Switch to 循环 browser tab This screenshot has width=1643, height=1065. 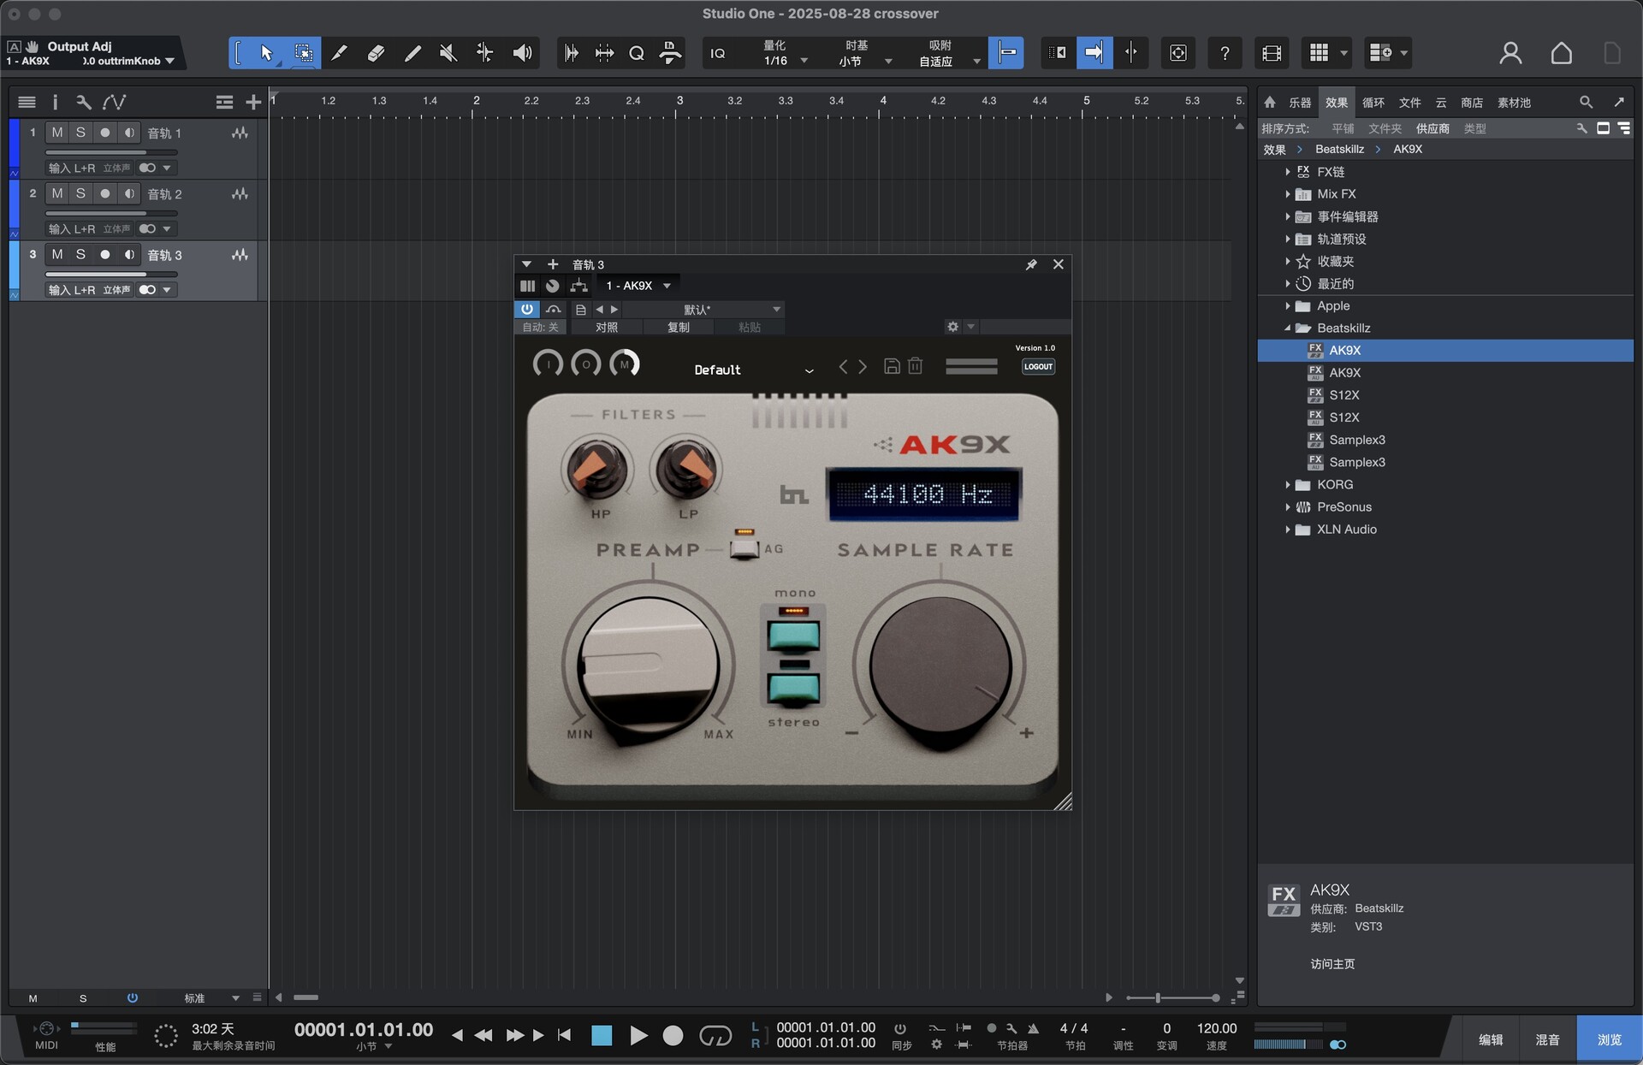(x=1373, y=103)
